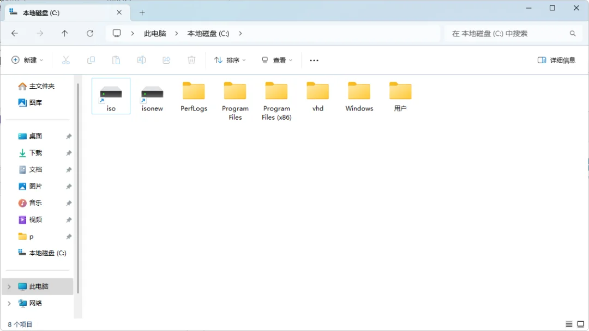Click 本地磁盘 (C:) breadcrumb in address bar

click(208, 33)
